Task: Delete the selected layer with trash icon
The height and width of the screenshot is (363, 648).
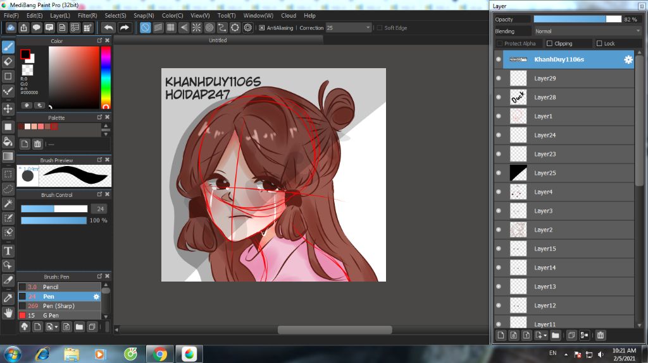Action: [x=601, y=335]
